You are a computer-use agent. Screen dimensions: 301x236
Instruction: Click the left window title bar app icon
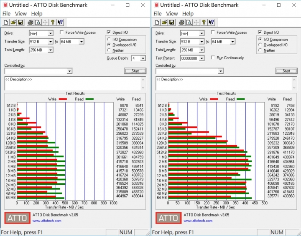point(5,5)
